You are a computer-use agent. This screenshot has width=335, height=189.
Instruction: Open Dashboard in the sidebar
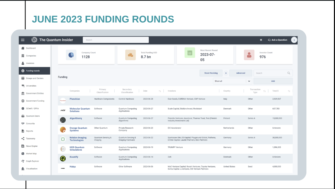coord(34,48)
